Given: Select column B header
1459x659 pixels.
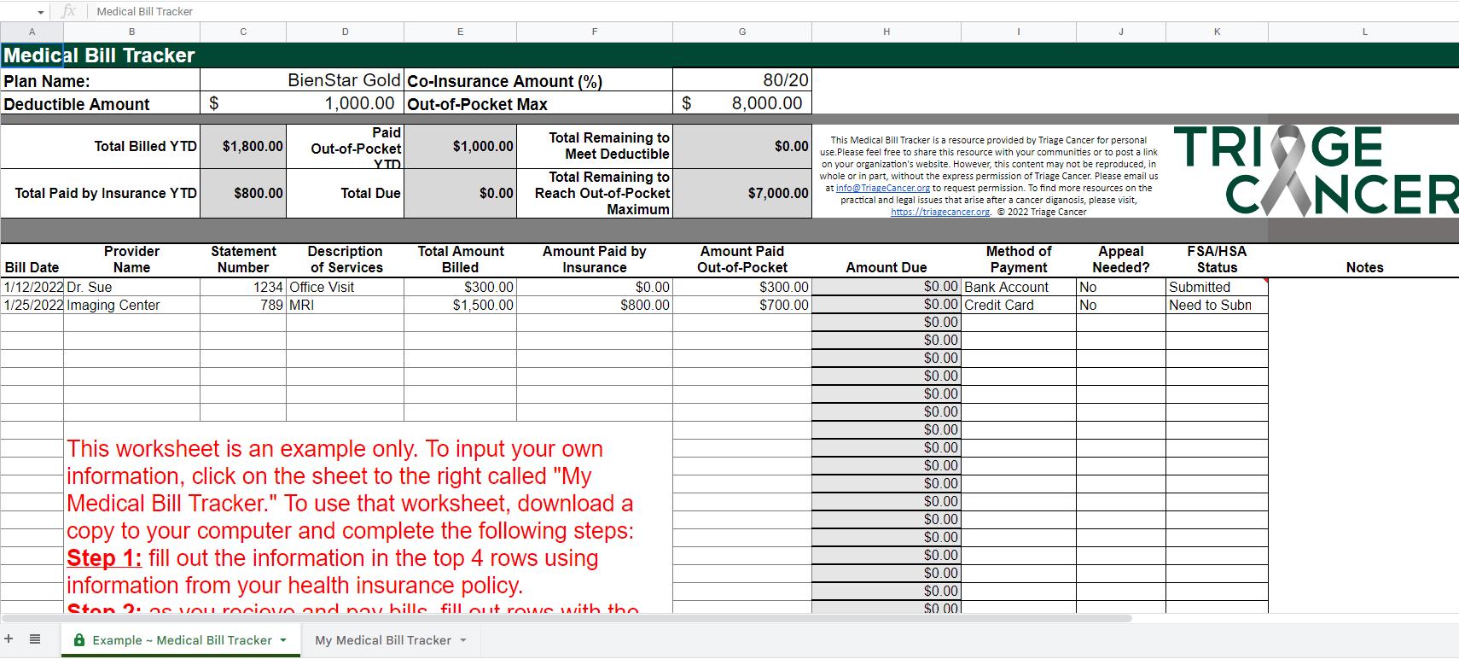Looking at the screenshot, I should (132, 32).
